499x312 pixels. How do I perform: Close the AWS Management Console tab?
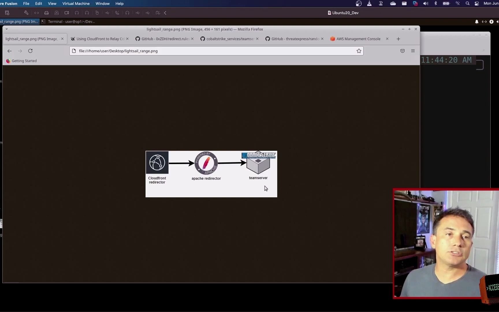[x=387, y=39]
